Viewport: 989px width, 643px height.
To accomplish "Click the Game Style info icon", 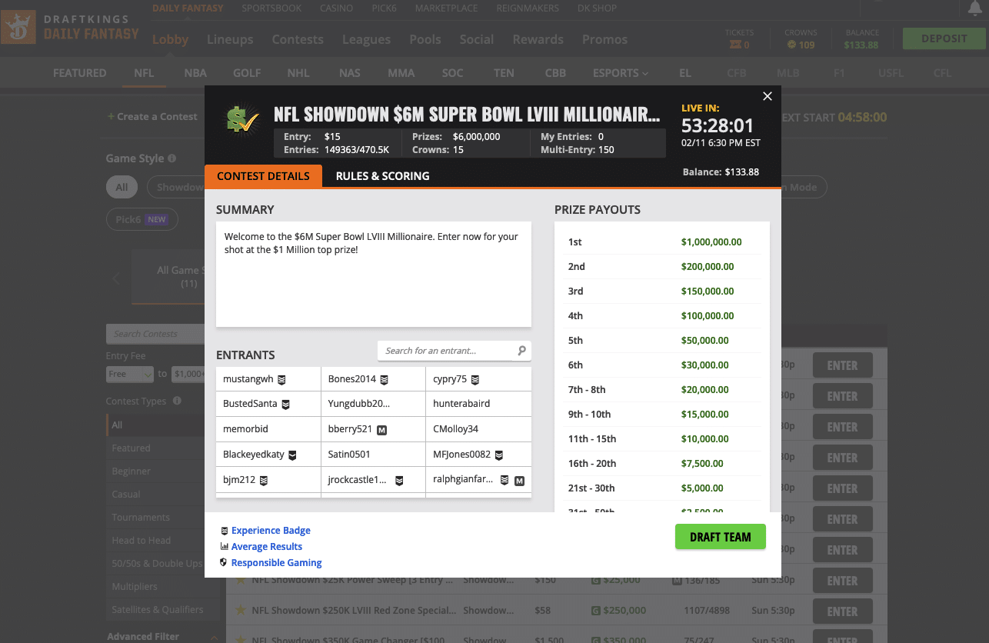I will click(171, 158).
